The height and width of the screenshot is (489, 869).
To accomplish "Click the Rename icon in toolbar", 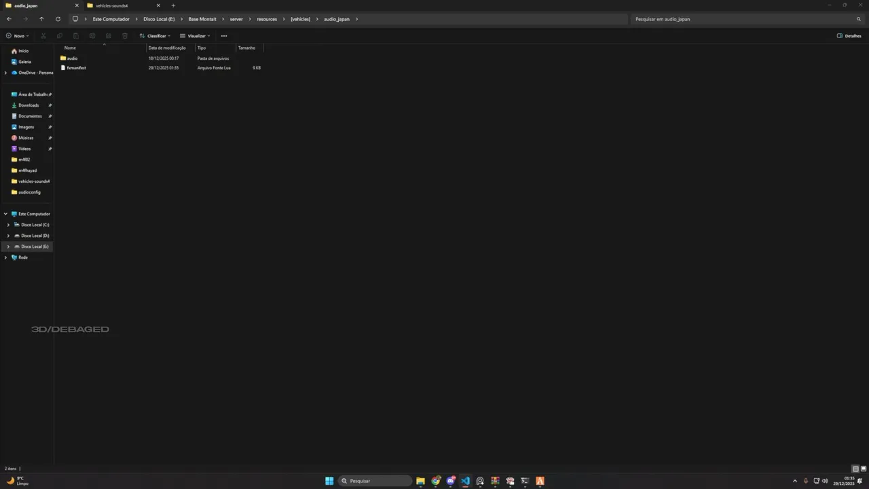I will pos(92,36).
